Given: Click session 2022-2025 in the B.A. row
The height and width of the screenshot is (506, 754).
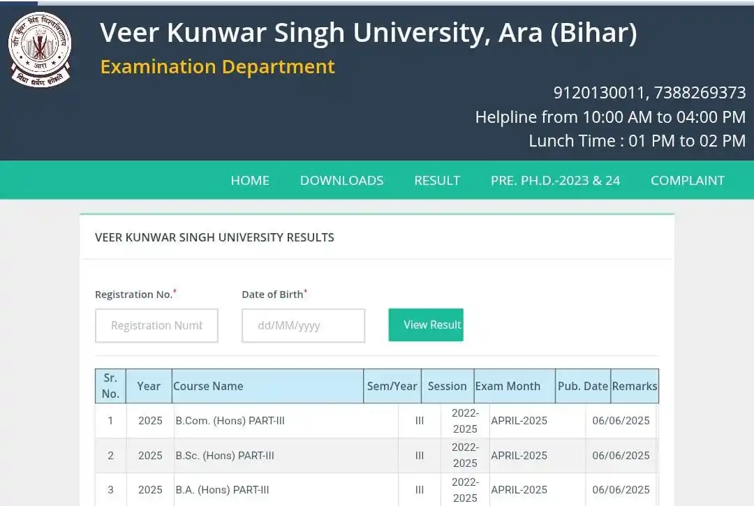Looking at the screenshot, I should click(465, 490).
